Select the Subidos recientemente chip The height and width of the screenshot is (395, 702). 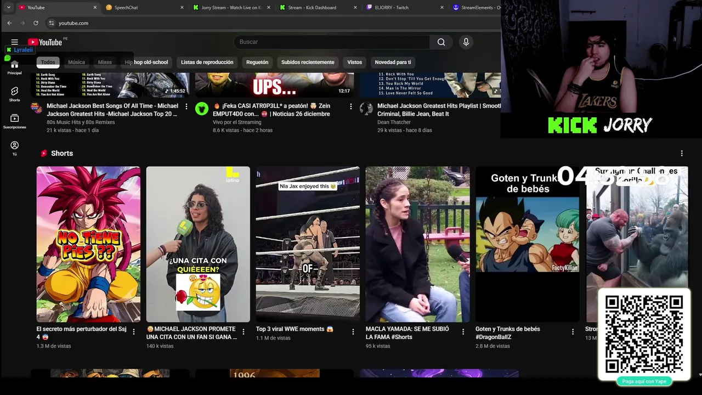pos(308,63)
